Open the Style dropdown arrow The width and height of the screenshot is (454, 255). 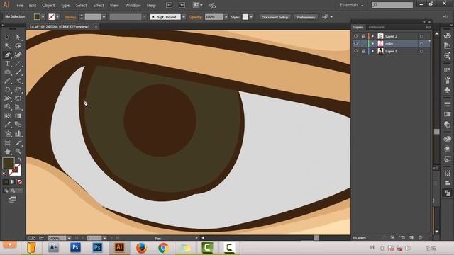point(251,17)
